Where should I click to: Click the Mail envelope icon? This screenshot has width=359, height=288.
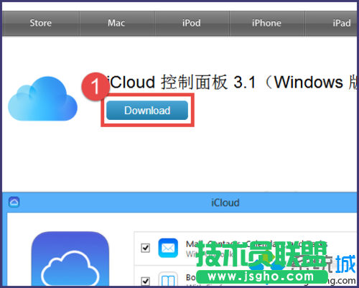coord(168,248)
